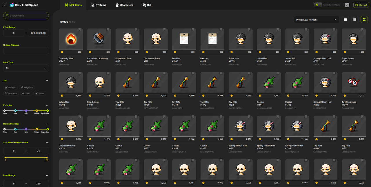This screenshot has height=187, width=371.
Task: Bookmark Toy Rifle #1874
Action: click(334, 117)
